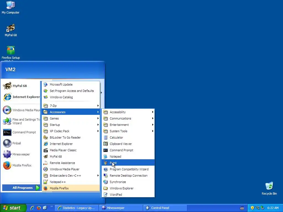Launch MyPal 68 pinned in Start menu
This screenshot has height=212, width=283.
click(21, 86)
